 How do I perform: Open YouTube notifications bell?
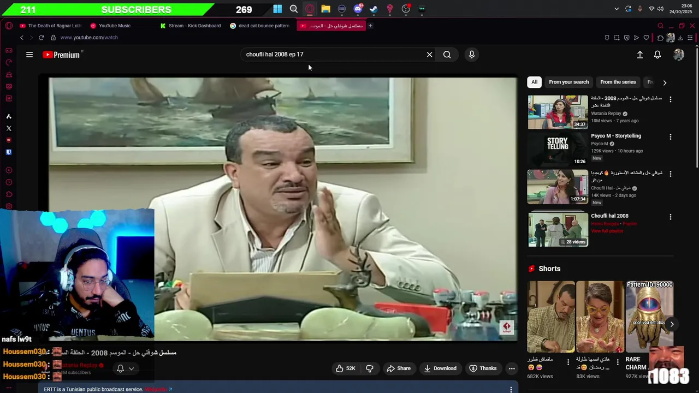pos(657,55)
